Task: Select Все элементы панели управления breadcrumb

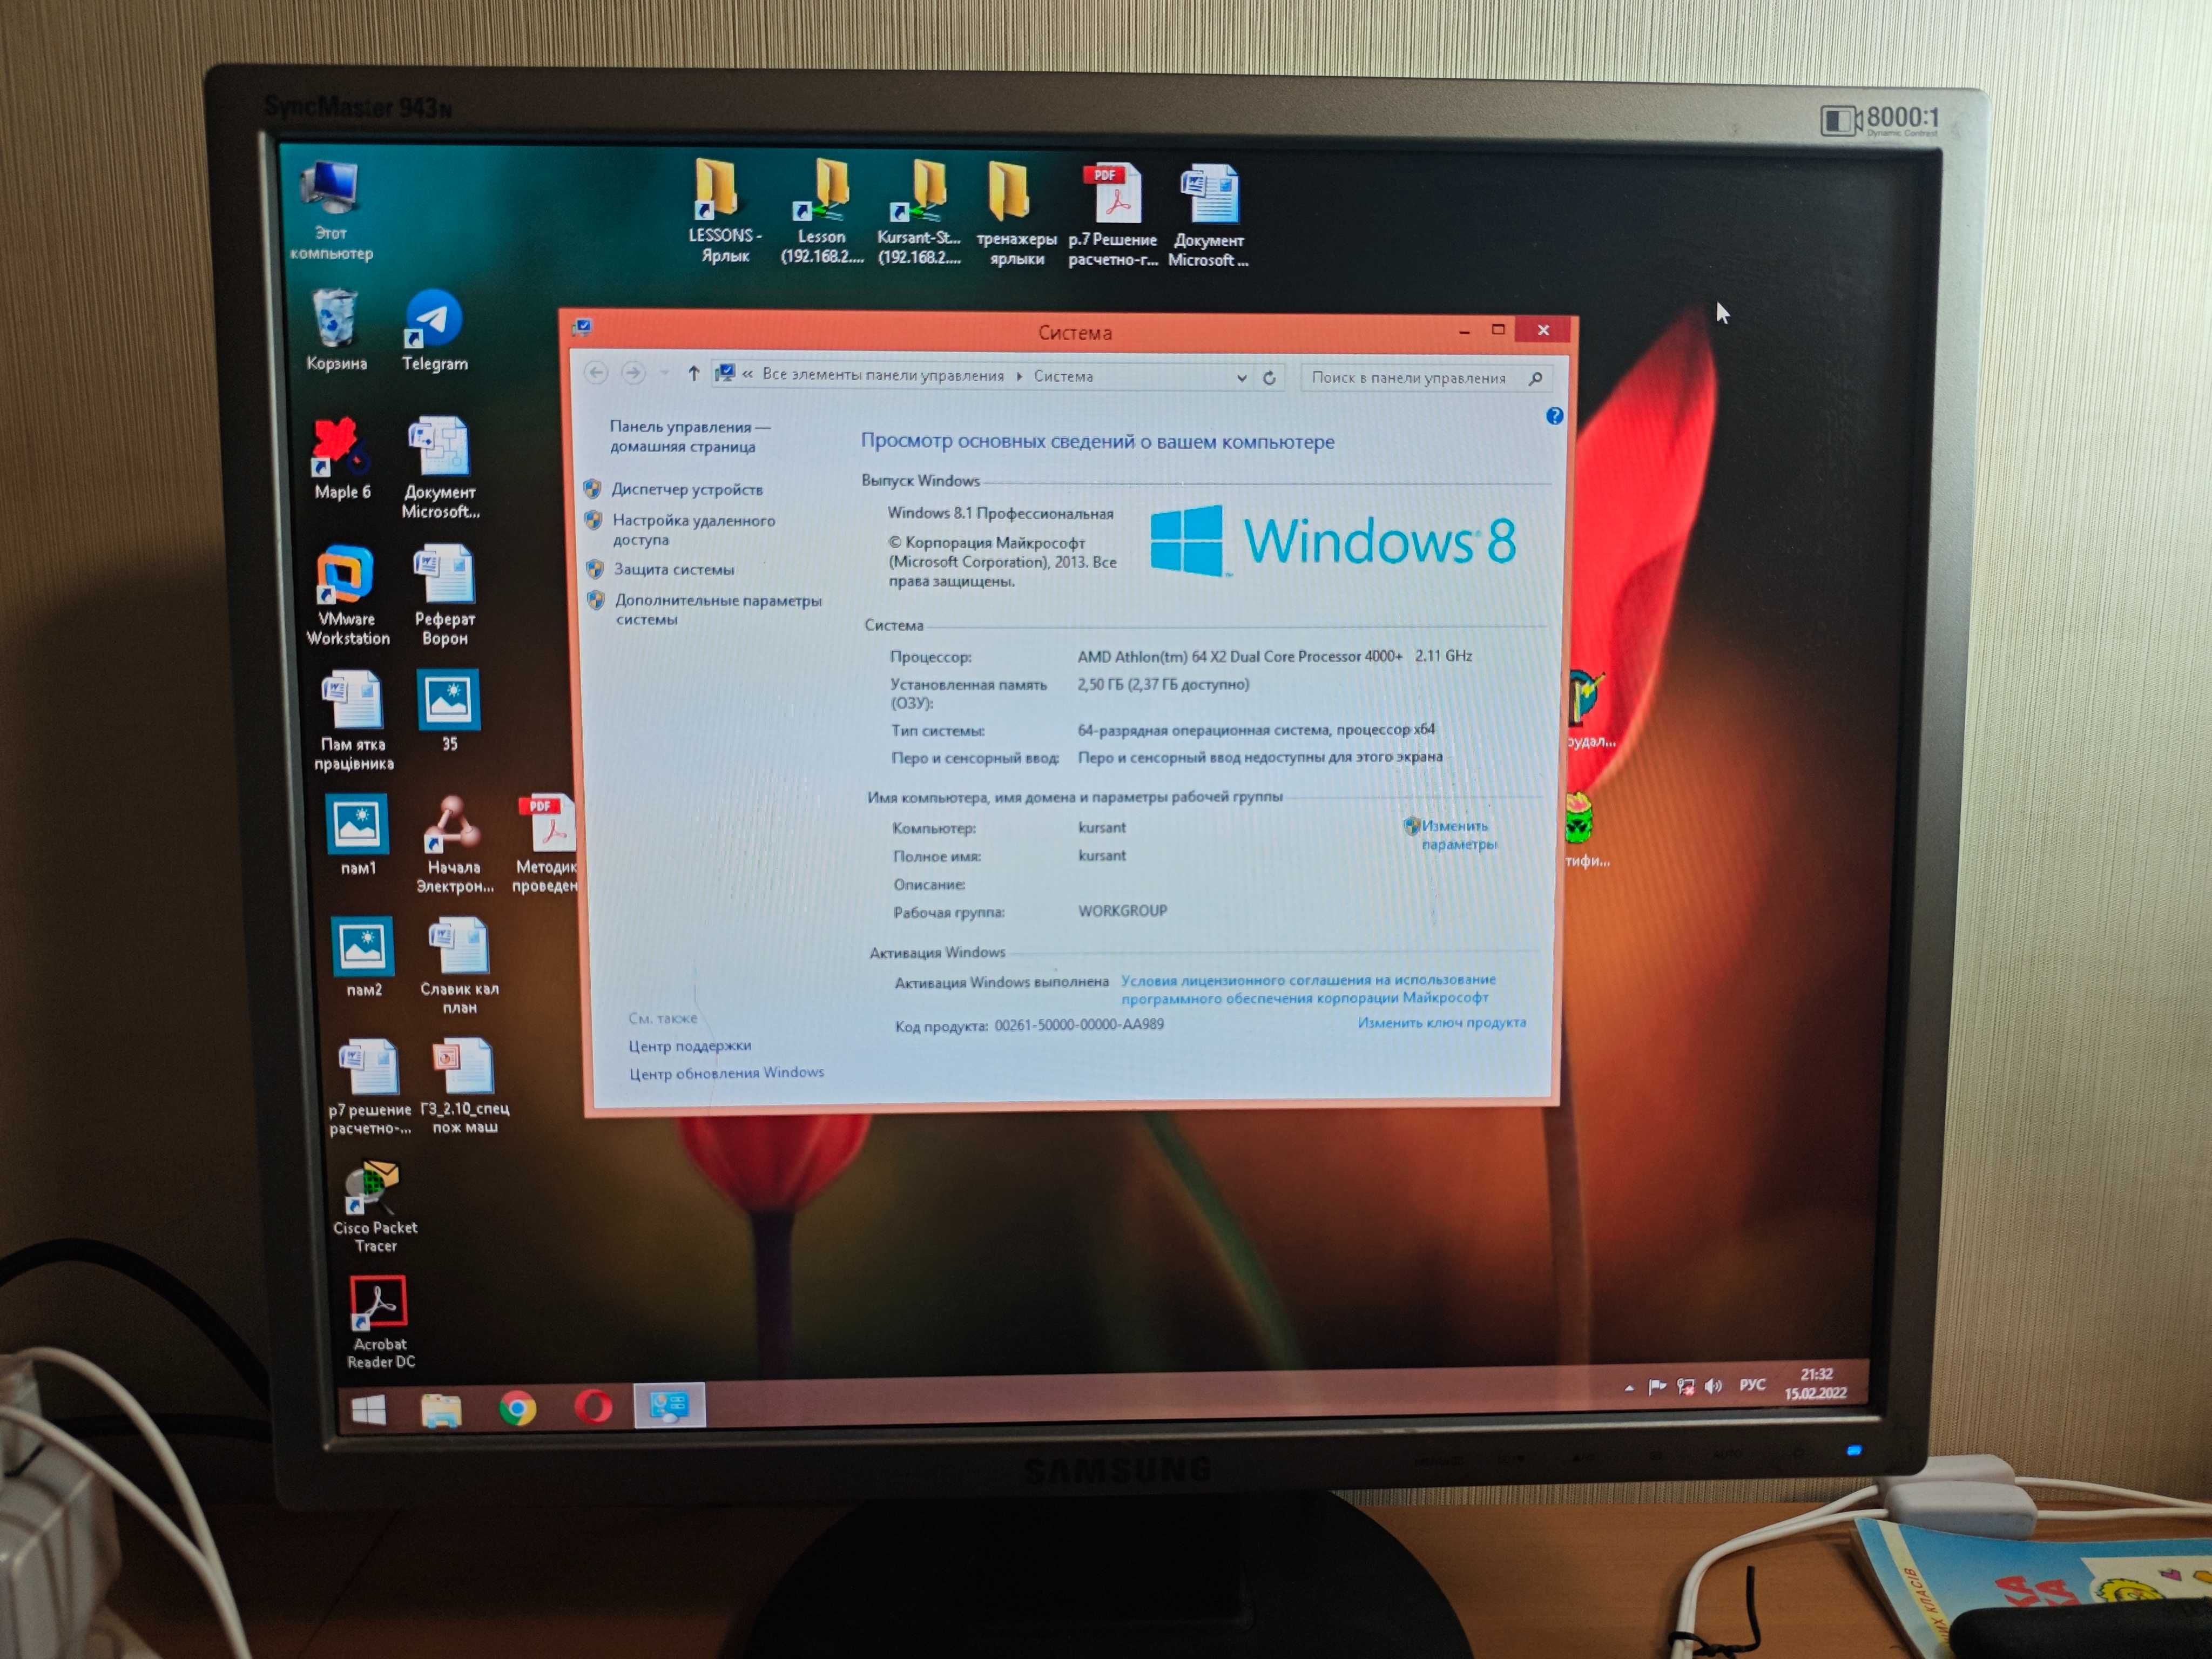Action: pos(882,375)
